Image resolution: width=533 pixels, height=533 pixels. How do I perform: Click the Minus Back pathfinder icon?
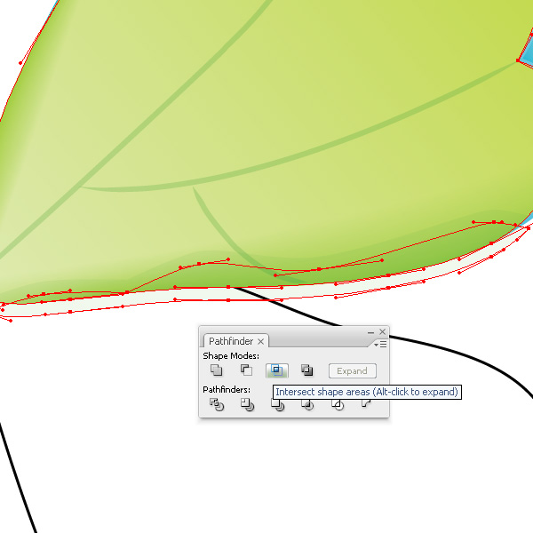click(x=366, y=404)
